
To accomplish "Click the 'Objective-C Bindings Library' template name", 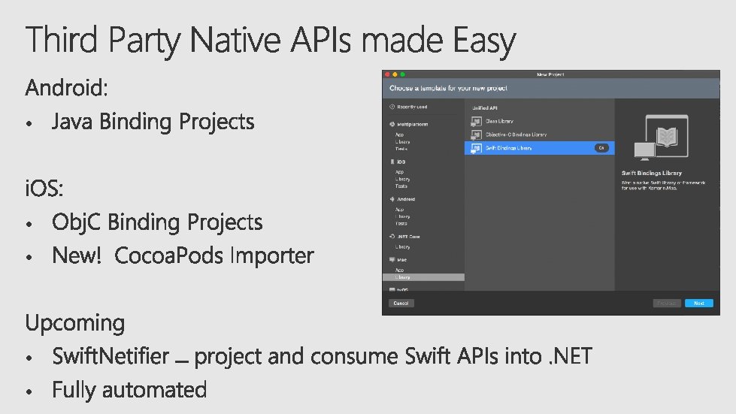I will pos(516,134).
